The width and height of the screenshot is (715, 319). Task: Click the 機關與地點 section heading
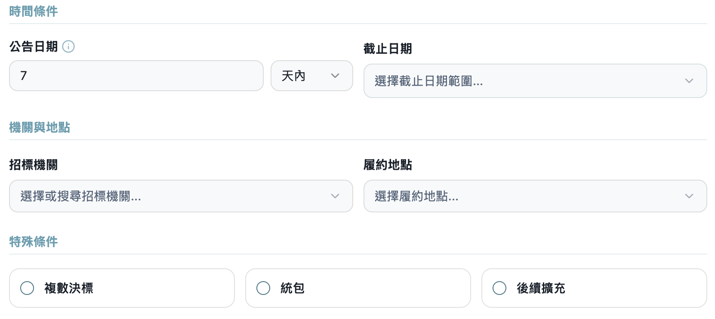40,127
